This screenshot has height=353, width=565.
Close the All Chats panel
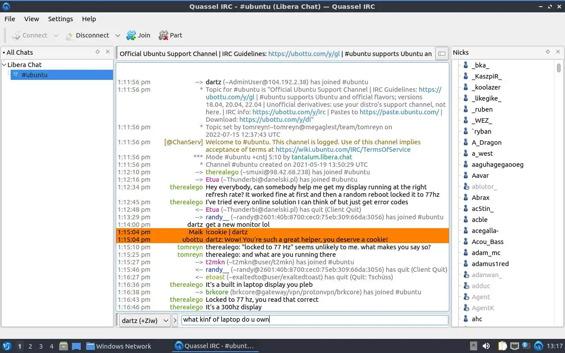(x=107, y=52)
